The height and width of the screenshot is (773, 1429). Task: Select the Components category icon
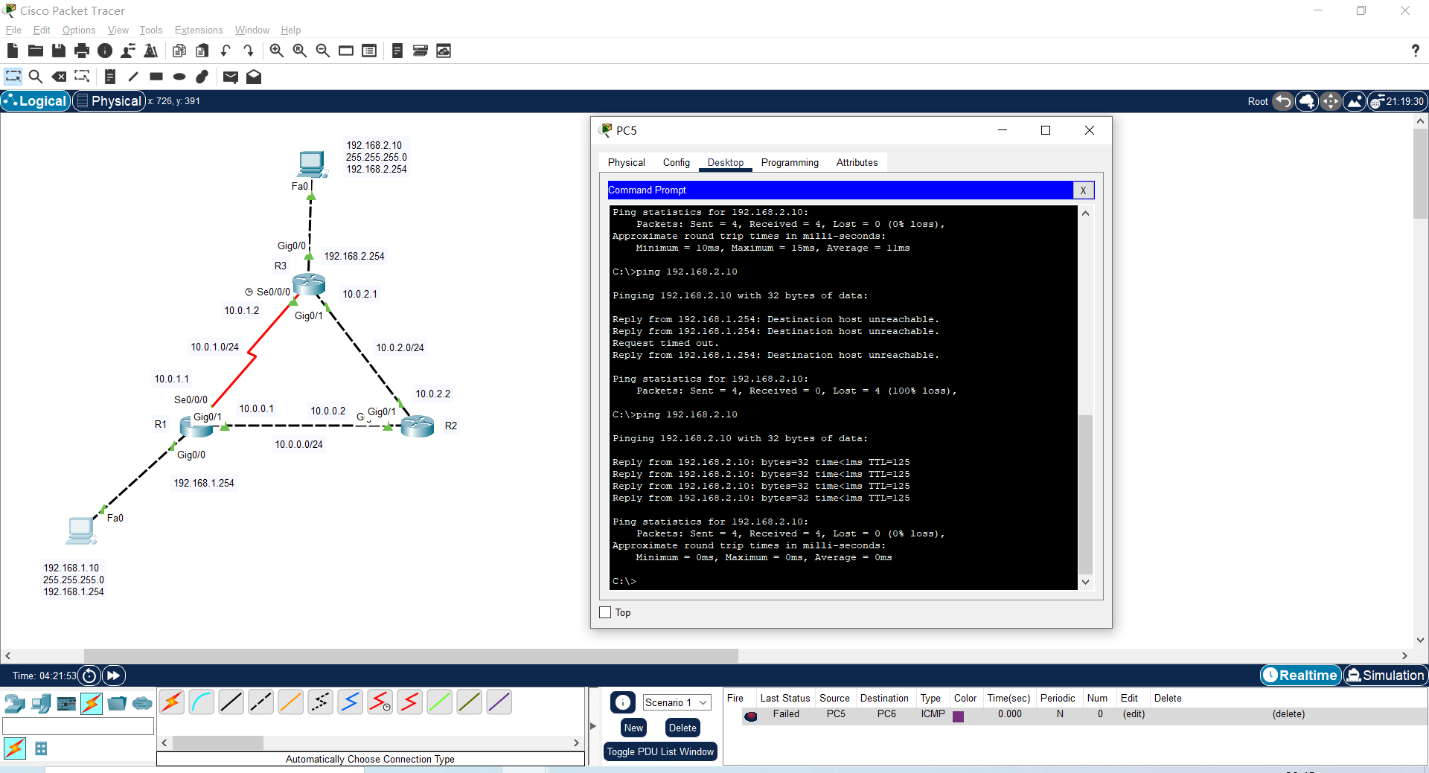tap(66, 703)
